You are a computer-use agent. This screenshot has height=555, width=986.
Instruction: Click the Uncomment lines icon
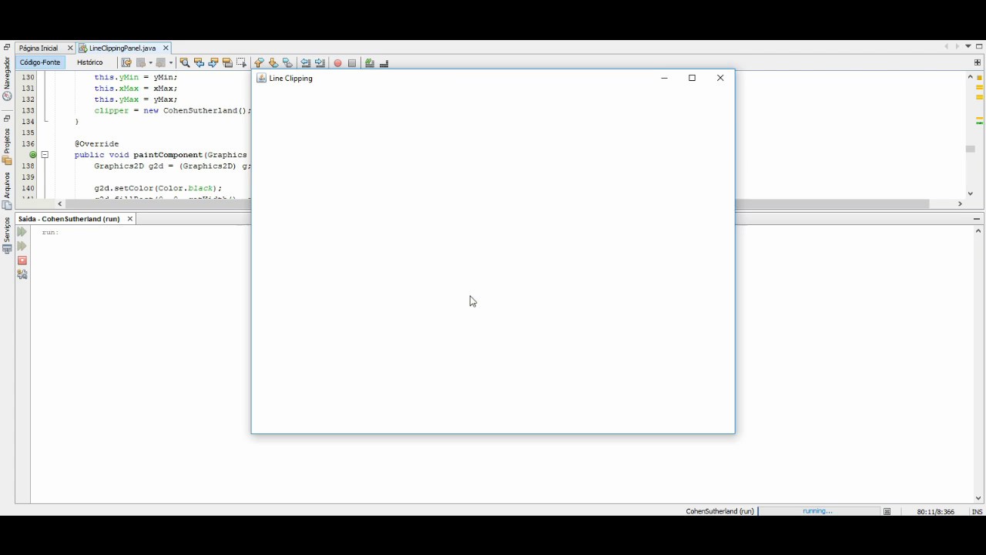pyautogui.click(x=384, y=63)
